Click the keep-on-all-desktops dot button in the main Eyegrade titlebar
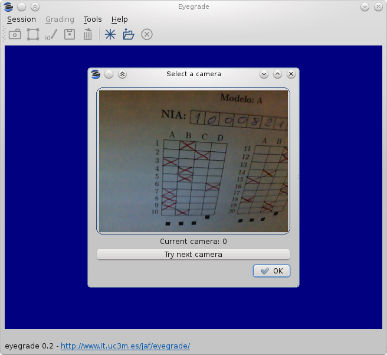Screen dimensions: 387x355 [x=22, y=7]
